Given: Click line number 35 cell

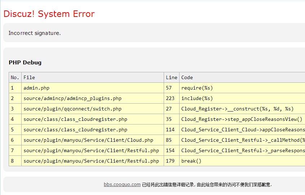Looking at the screenshot, I should (x=172, y=119).
